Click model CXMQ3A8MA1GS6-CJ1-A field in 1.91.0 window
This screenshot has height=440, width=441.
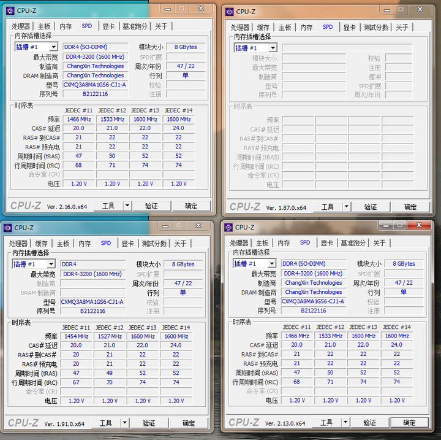(93, 301)
